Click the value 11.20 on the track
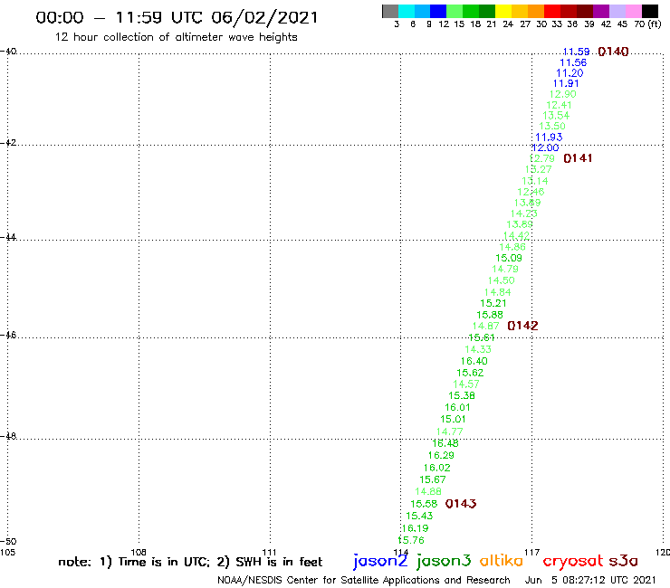Screen dimensions: 670x588 (x=569, y=73)
